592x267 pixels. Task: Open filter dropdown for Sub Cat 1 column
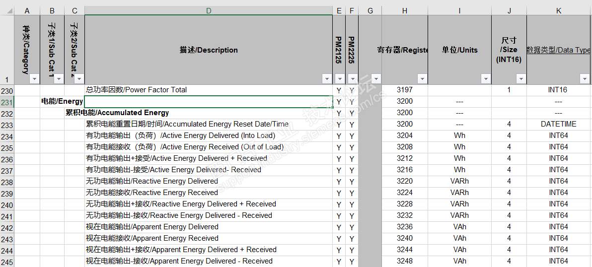tap(59, 79)
